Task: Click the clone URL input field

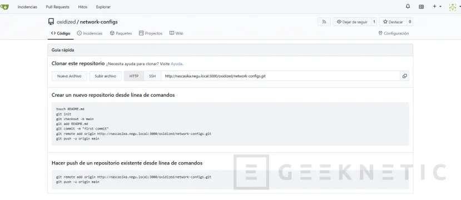Action: coord(280,76)
